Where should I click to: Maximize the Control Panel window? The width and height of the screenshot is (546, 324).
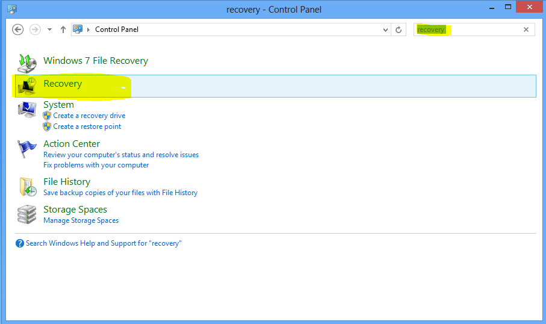(x=508, y=7)
